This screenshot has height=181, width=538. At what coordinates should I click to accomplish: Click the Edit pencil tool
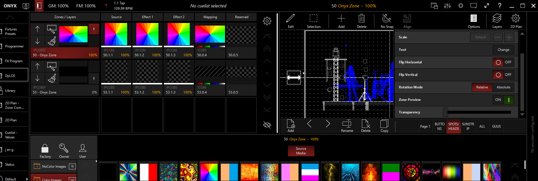[290, 21]
